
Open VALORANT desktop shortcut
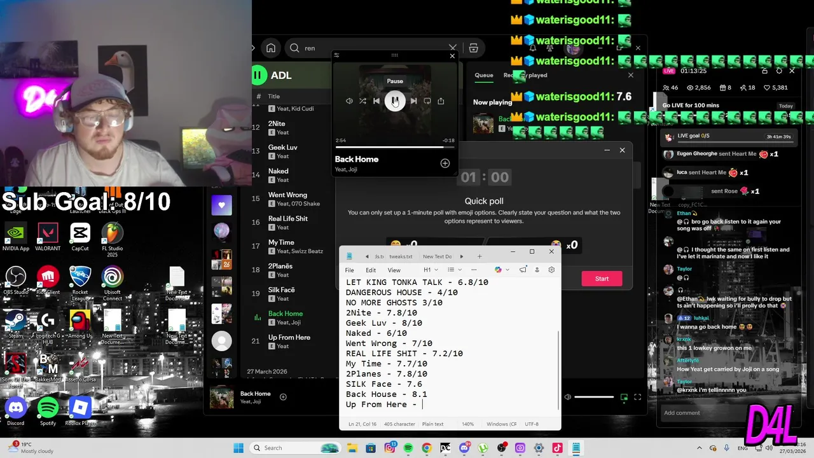click(x=48, y=237)
